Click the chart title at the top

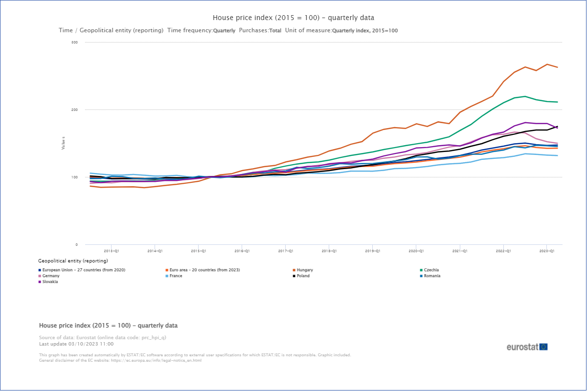click(293, 18)
